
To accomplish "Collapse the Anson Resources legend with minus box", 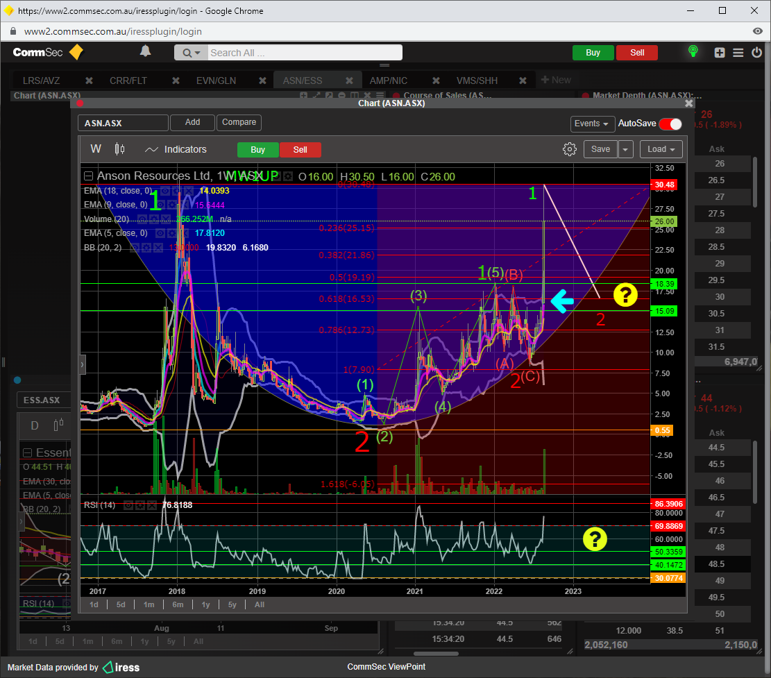I will tap(89, 176).
